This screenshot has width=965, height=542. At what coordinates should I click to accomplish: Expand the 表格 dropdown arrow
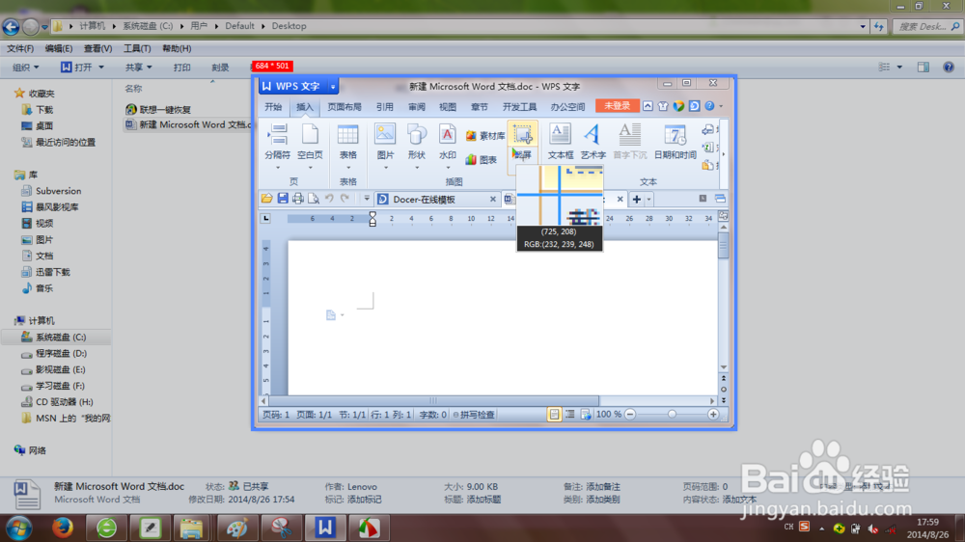(347, 168)
